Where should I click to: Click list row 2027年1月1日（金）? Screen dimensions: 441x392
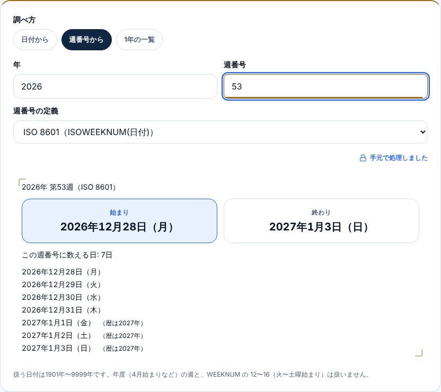pos(83,323)
